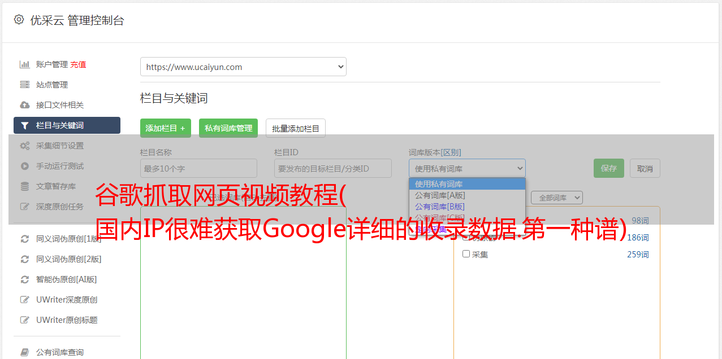Image resolution: width=722 pixels, height=359 pixels.
Task: Click the refresh icon beside 同义词伪原创[1版]
Action: pyautogui.click(x=24, y=239)
